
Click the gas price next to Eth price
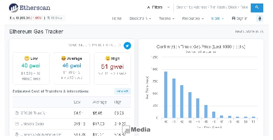(x=55, y=18)
